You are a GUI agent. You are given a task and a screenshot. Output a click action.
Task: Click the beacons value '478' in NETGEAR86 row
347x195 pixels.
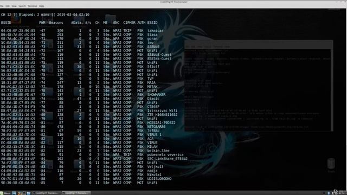point(60,127)
